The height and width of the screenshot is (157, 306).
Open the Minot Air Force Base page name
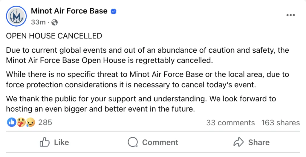click(x=69, y=11)
